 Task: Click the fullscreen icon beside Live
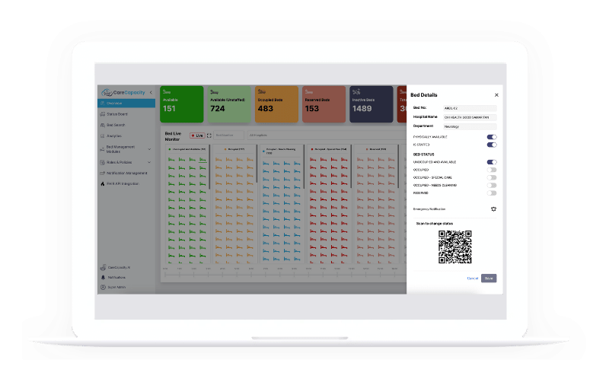point(209,135)
